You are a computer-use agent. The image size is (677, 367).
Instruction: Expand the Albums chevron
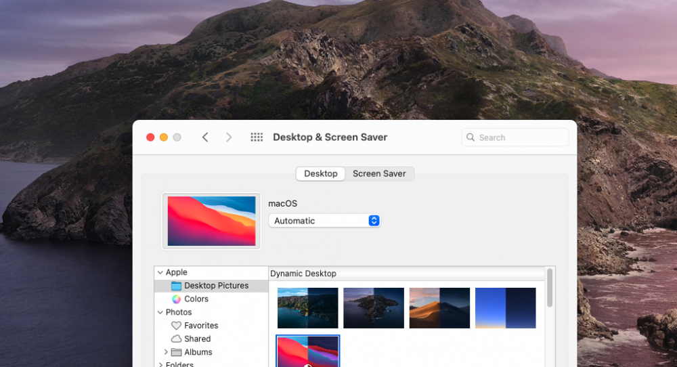(166, 352)
